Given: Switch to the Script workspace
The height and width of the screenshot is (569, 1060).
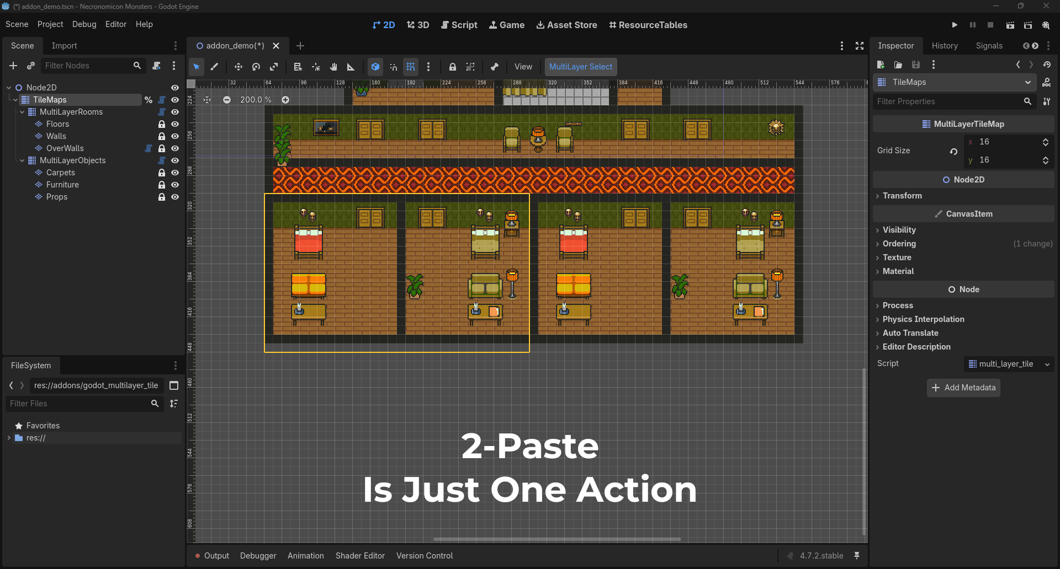Looking at the screenshot, I should point(459,25).
